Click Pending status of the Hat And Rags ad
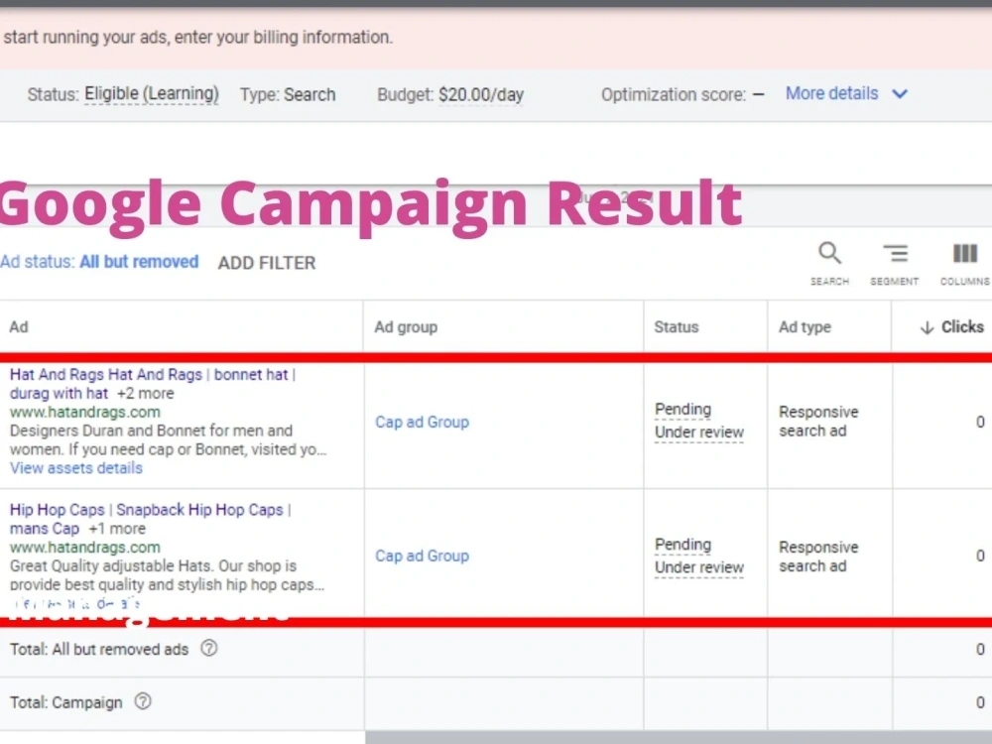The image size is (992, 744). (682, 410)
